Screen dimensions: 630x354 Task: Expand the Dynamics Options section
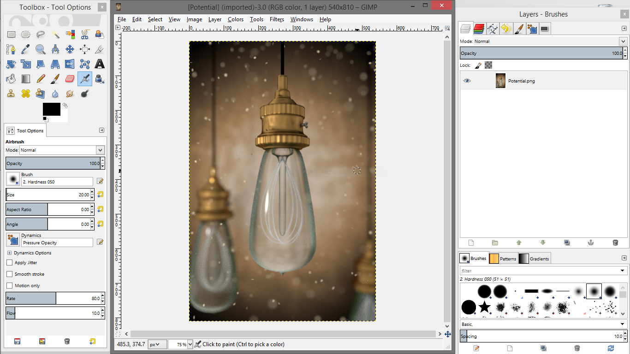(x=10, y=253)
